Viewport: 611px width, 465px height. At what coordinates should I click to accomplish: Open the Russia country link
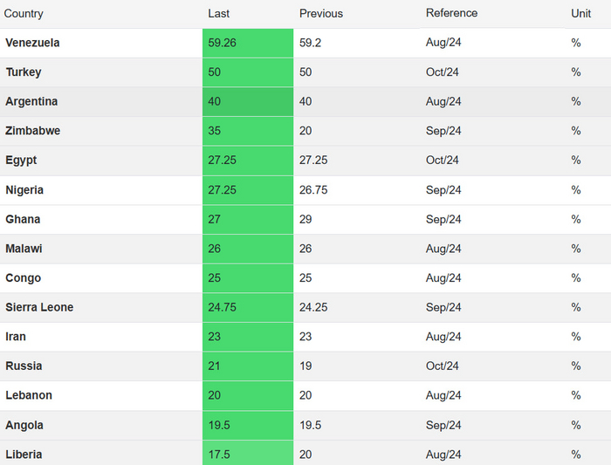(24, 366)
